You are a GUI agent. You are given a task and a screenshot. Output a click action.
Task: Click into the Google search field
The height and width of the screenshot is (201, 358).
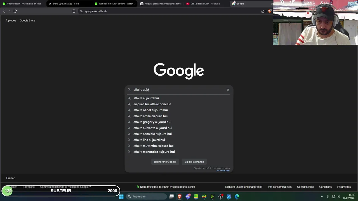tap(178, 90)
